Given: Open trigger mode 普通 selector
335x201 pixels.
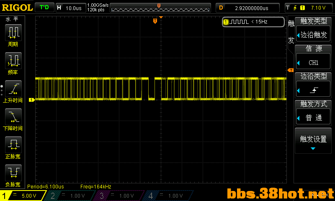Looking at the screenshot, I should click(x=313, y=118).
